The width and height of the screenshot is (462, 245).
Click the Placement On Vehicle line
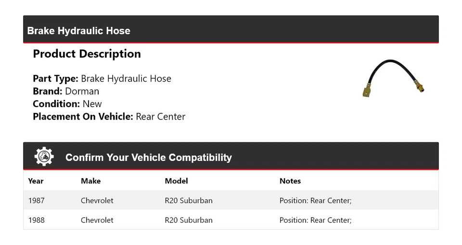coord(109,116)
